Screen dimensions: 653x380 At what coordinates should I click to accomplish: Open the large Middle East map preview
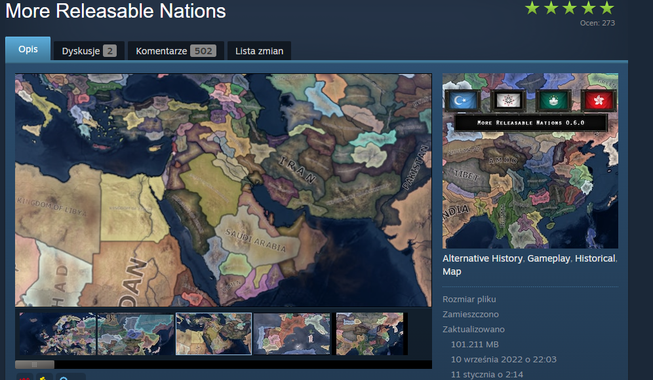[x=223, y=190]
